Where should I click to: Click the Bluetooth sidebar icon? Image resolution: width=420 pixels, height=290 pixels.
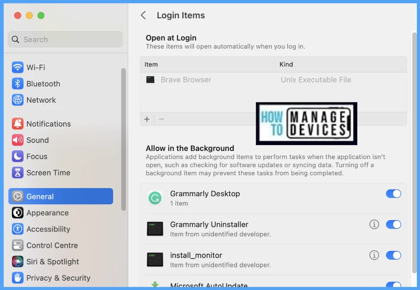[17, 84]
